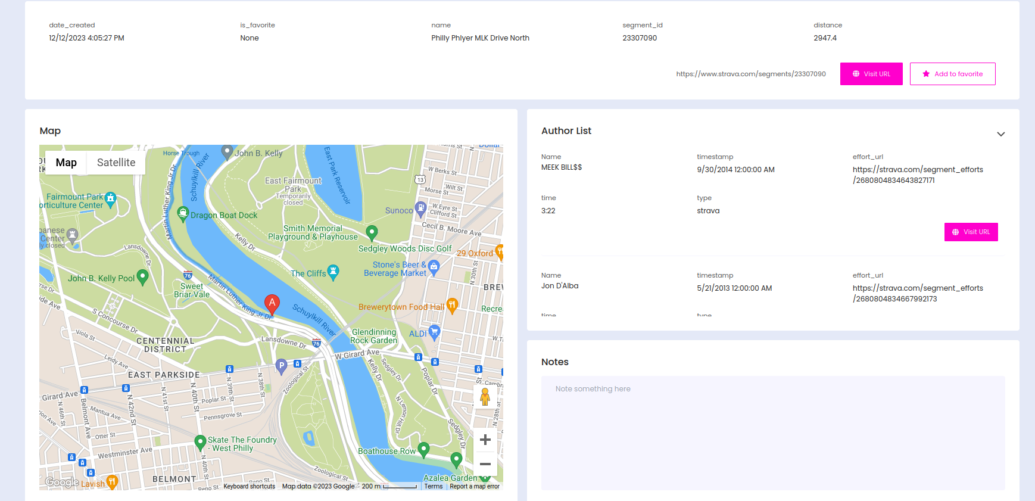Click distance value 2947.4
Viewport: 1035px width, 501px height.
coord(825,38)
